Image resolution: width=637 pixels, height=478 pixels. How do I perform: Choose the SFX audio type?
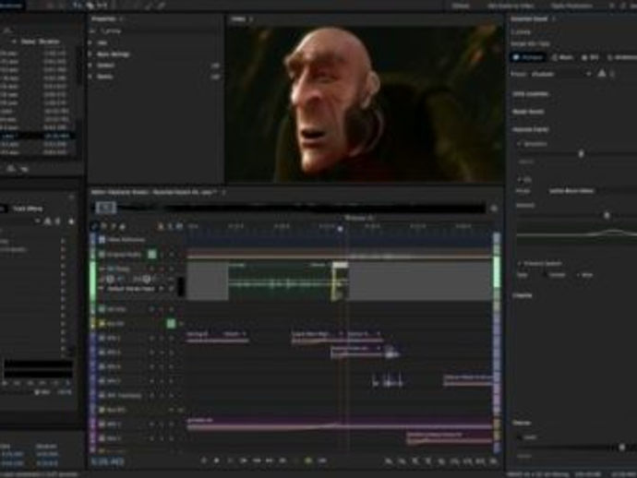[x=590, y=57]
